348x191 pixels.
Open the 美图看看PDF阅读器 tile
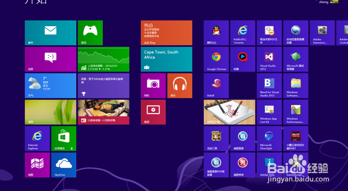click(x=216, y=165)
